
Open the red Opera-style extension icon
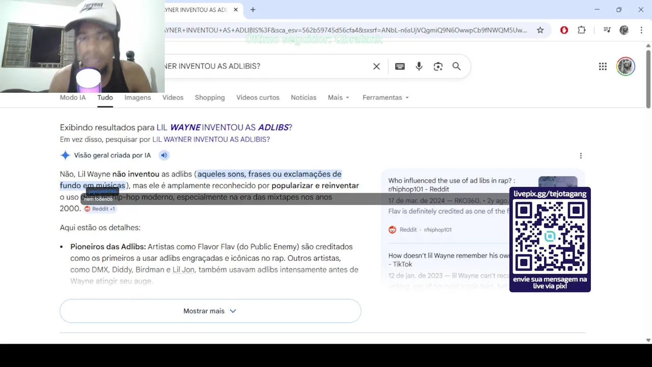564,30
